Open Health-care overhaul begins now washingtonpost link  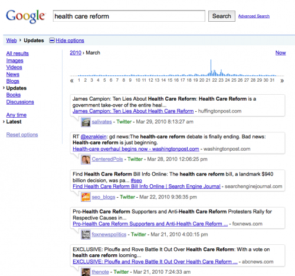[136, 149]
